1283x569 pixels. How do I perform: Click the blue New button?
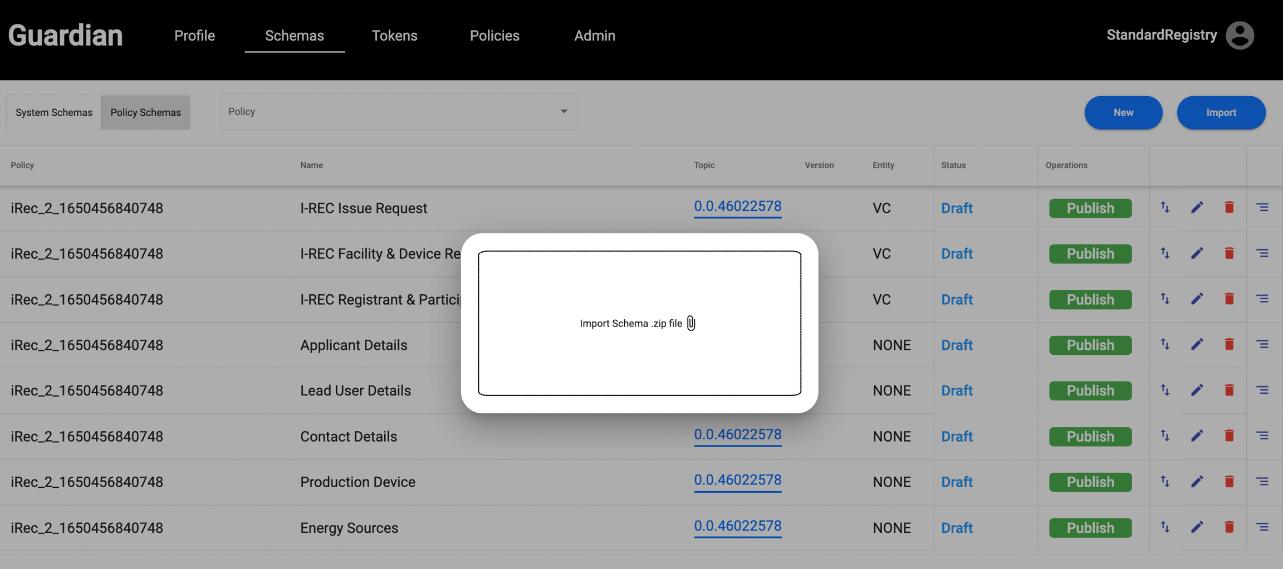point(1123,112)
